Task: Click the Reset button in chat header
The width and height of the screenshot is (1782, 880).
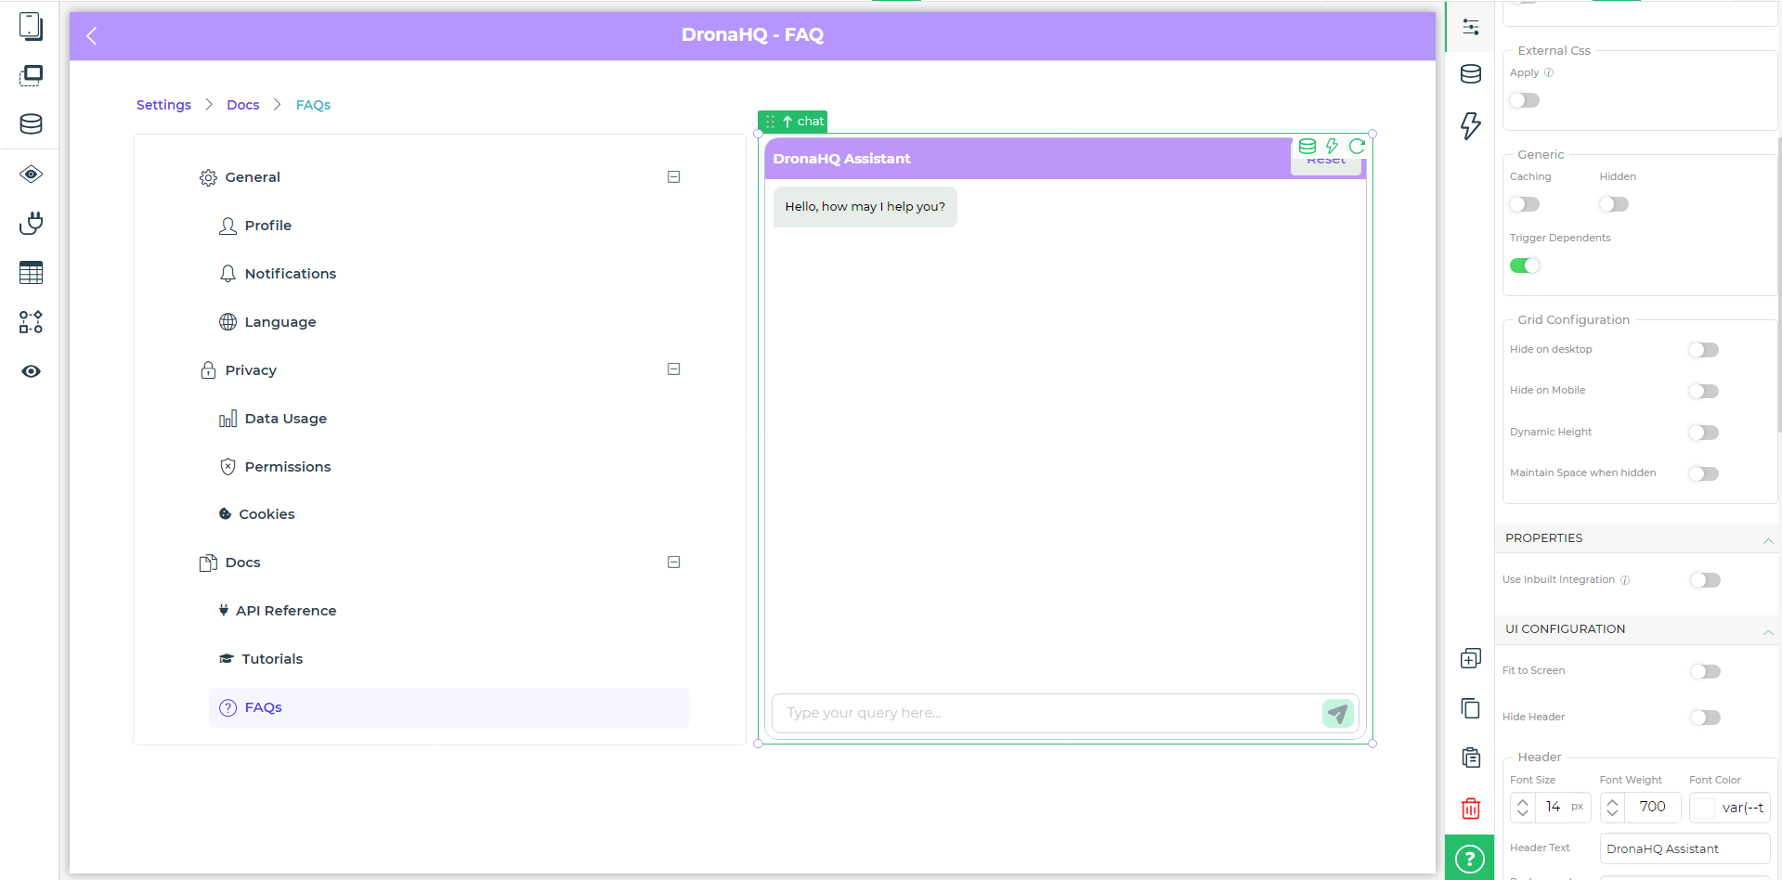Action: coord(1326,162)
